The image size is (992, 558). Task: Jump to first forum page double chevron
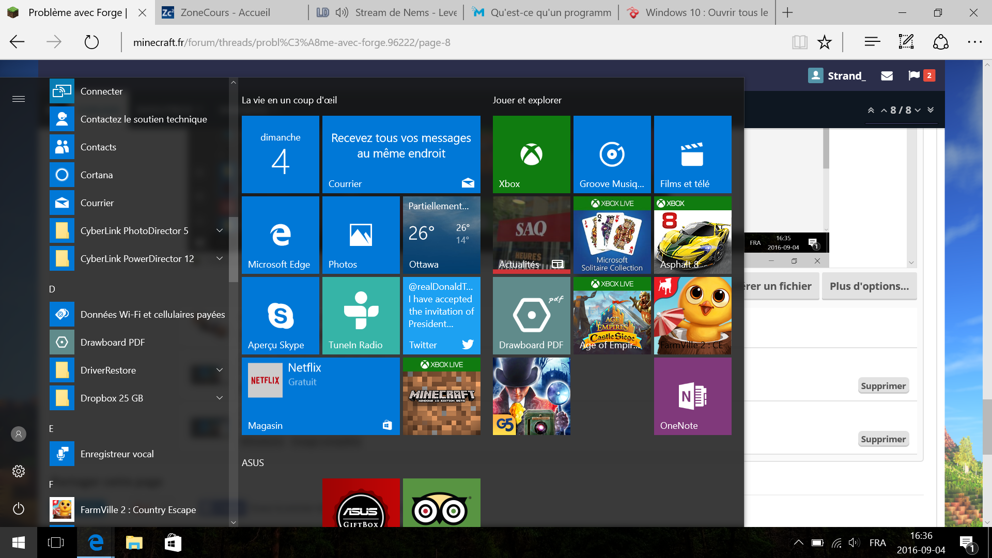[x=871, y=110]
